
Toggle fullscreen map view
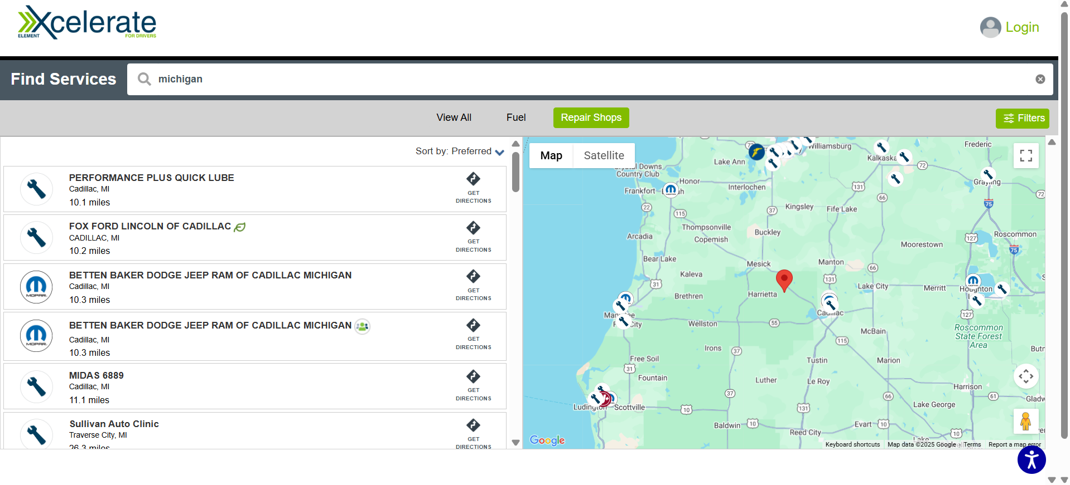pos(1026,155)
